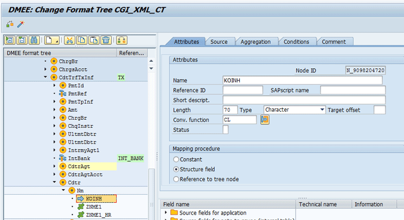Switch to the Aggregation tab

click(255, 42)
